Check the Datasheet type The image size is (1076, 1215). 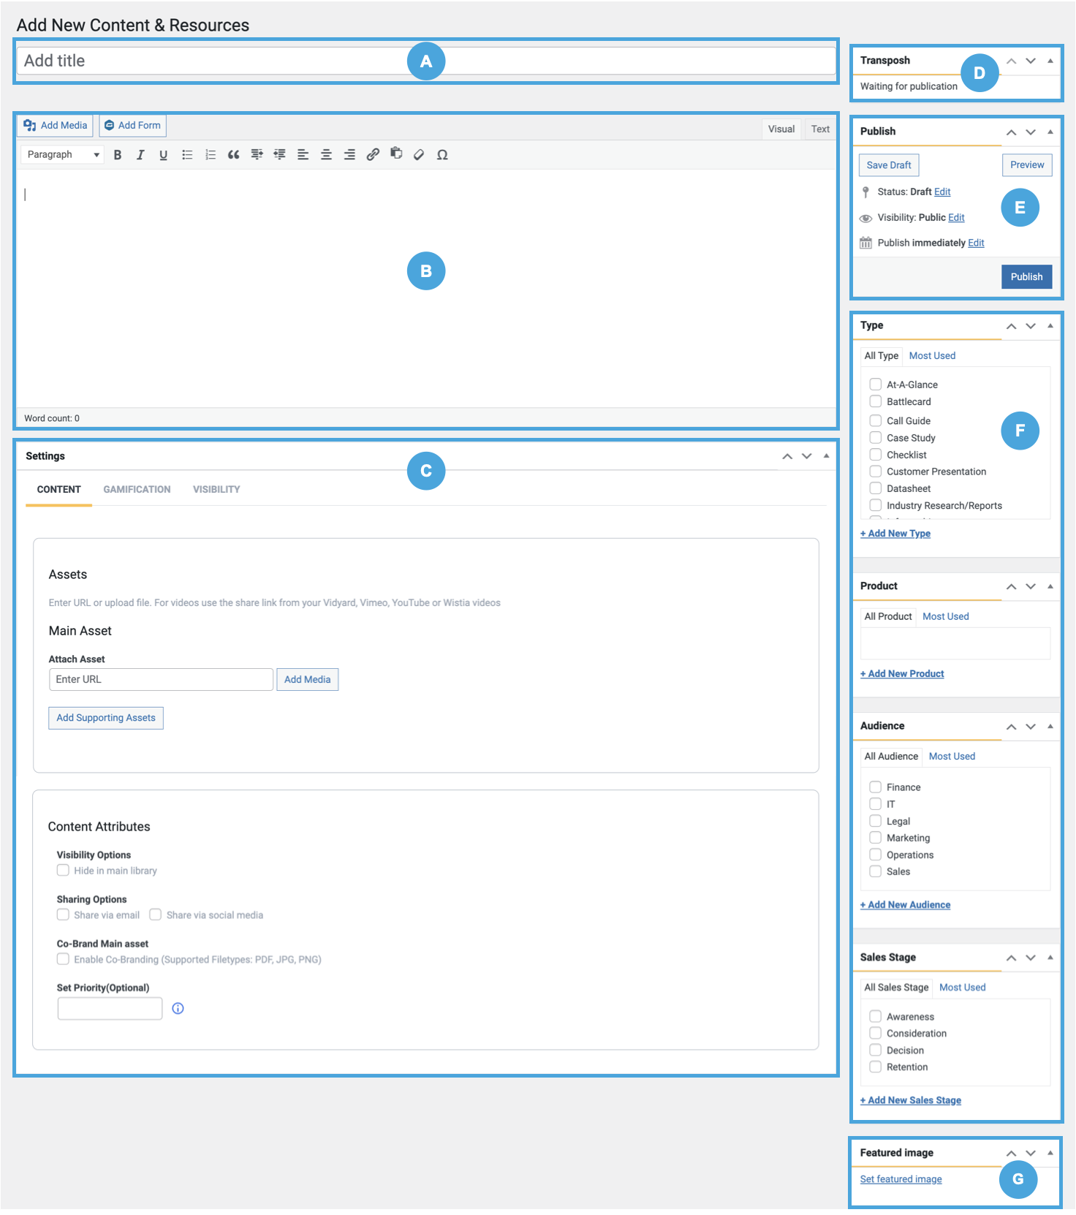pyautogui.click(x=875, y=488)
